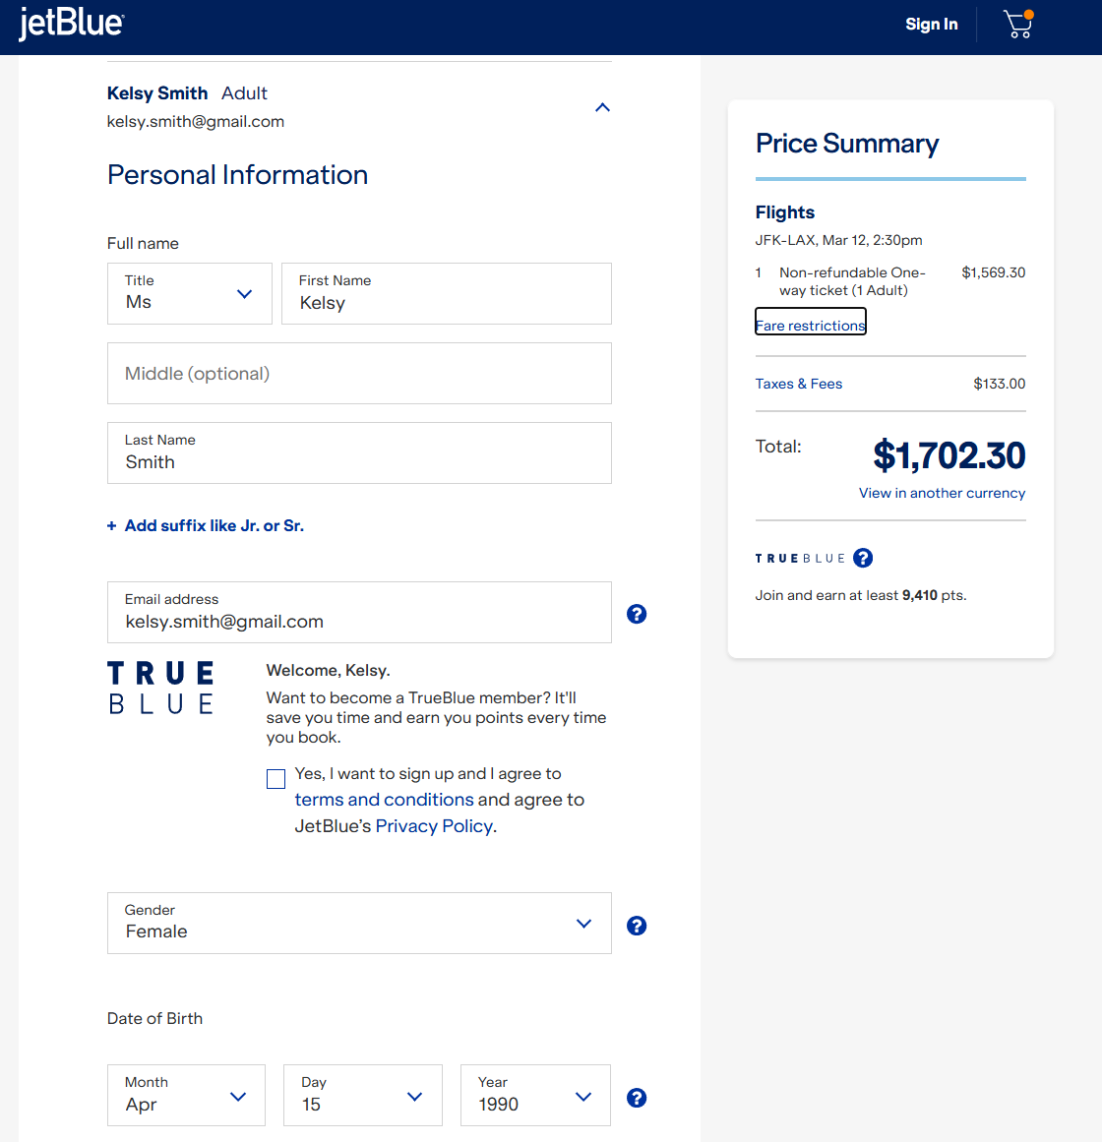Collapse the Kelsy Smith traveler section
The image size is (1102, 1142).
(x=603, y=107)
